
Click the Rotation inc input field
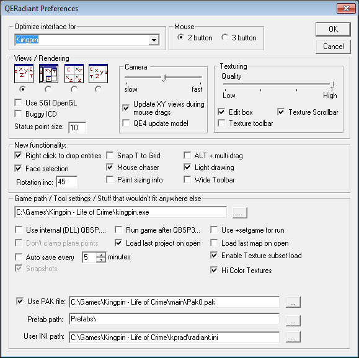pyautogui.click(x=66, y=182)
